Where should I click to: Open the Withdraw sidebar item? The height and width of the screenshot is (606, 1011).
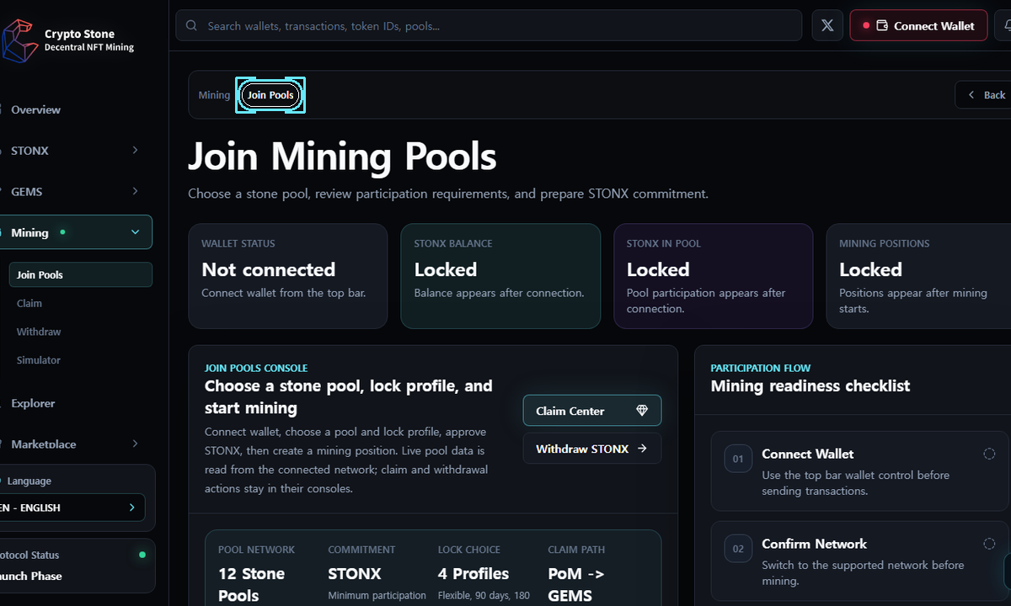(x=81, y=332)
